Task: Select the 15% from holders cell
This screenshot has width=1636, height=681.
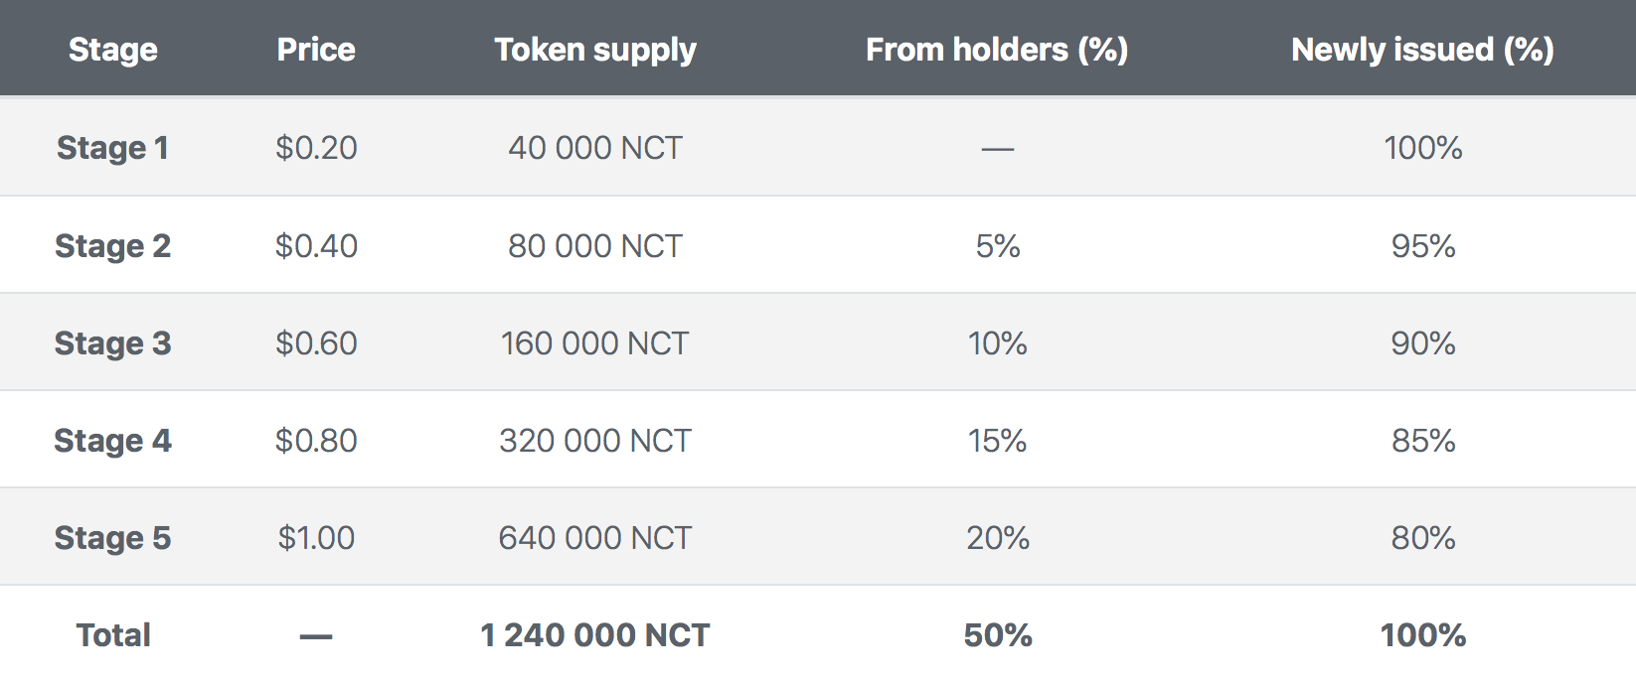Action: (997, 440)
